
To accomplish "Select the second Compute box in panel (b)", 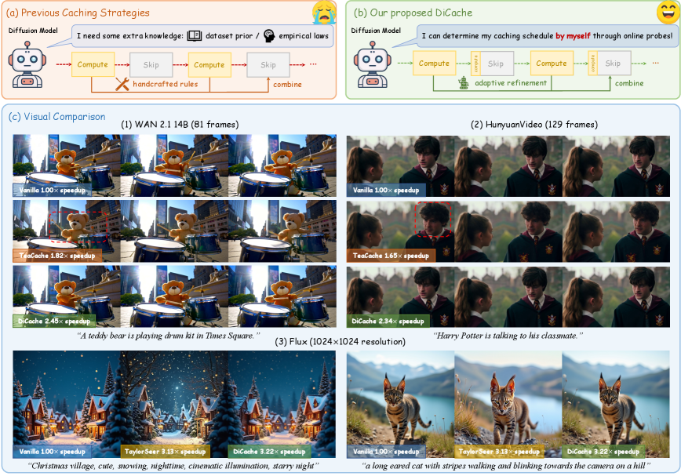I will (x=552, y=63).
